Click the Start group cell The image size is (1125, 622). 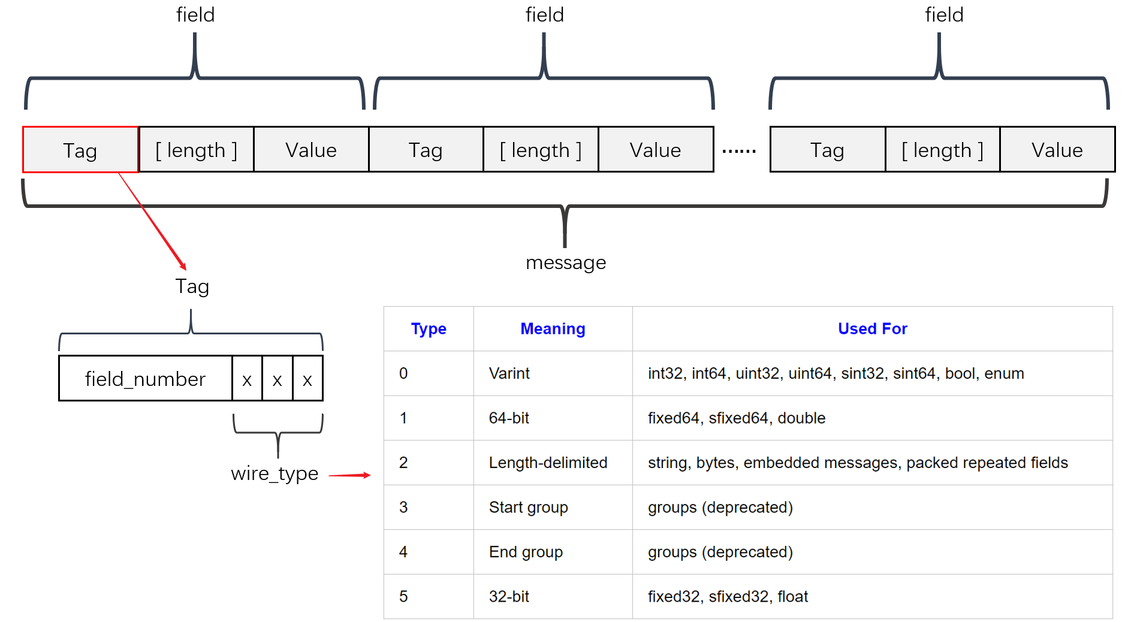pos(528,507)
